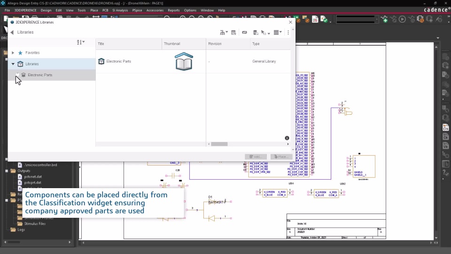Click the VR icon in right toolbar
This screenshot has width=451, height=254.
(445, 146)
